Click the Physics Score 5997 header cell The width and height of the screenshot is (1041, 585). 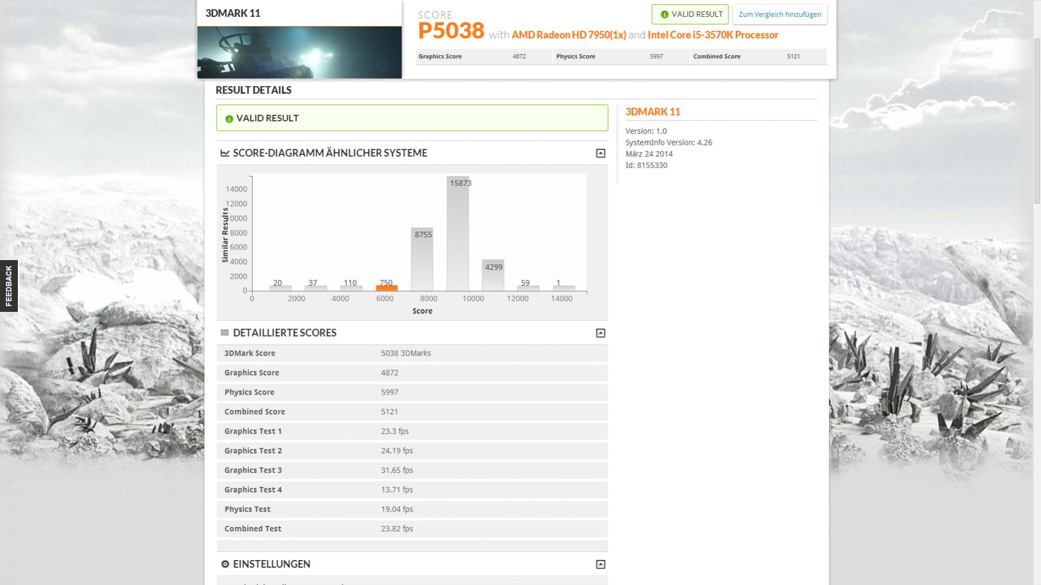pyautogui.click(x=621, y=56)
